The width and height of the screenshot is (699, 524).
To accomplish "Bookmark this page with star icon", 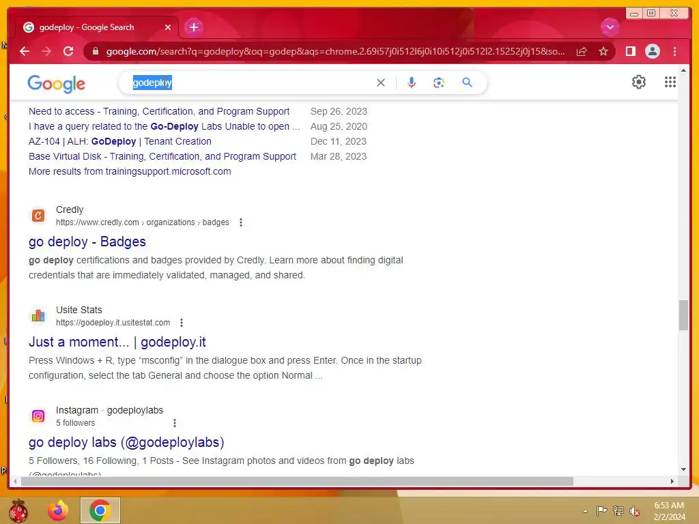I will (603, 51).
